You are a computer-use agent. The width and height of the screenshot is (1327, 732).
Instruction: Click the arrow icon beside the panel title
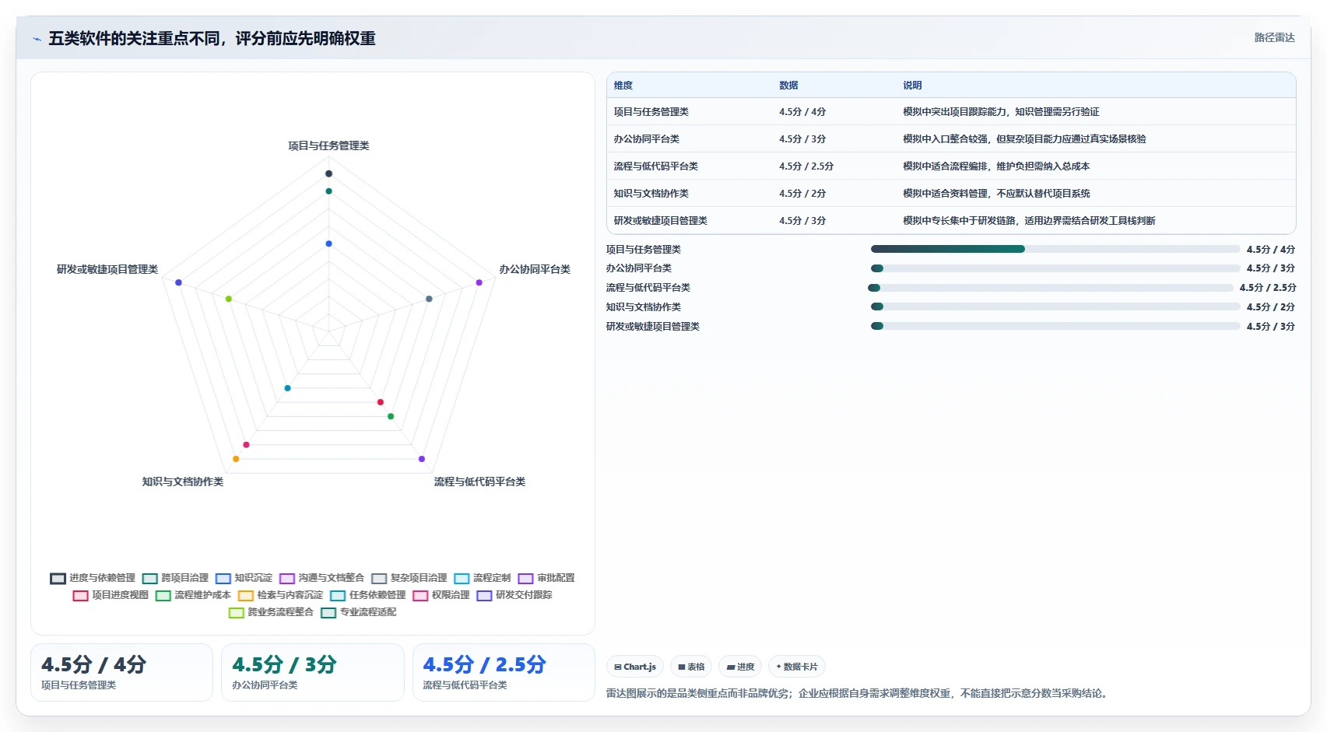(37, 39)
